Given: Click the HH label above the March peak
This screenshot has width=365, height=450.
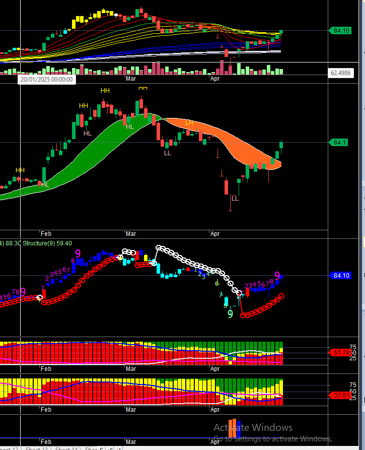Looking at the screenshot, I should (143, 88).
